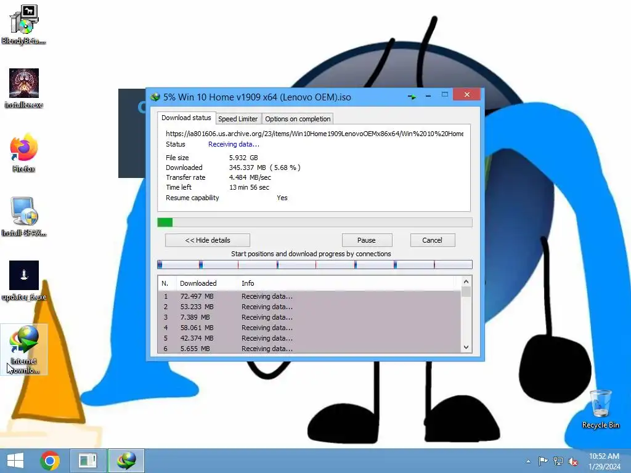Click the Receiving data… status text
Image resolution: width=631 pixels, height=473 pixels.
point(234,144)
